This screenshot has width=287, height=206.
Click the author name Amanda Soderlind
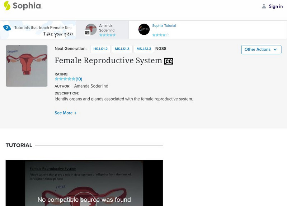point(91,86)
